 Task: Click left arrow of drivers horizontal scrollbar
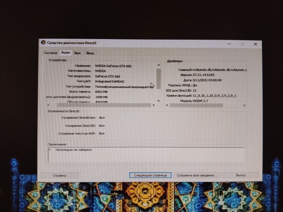(x=167, y=105)
